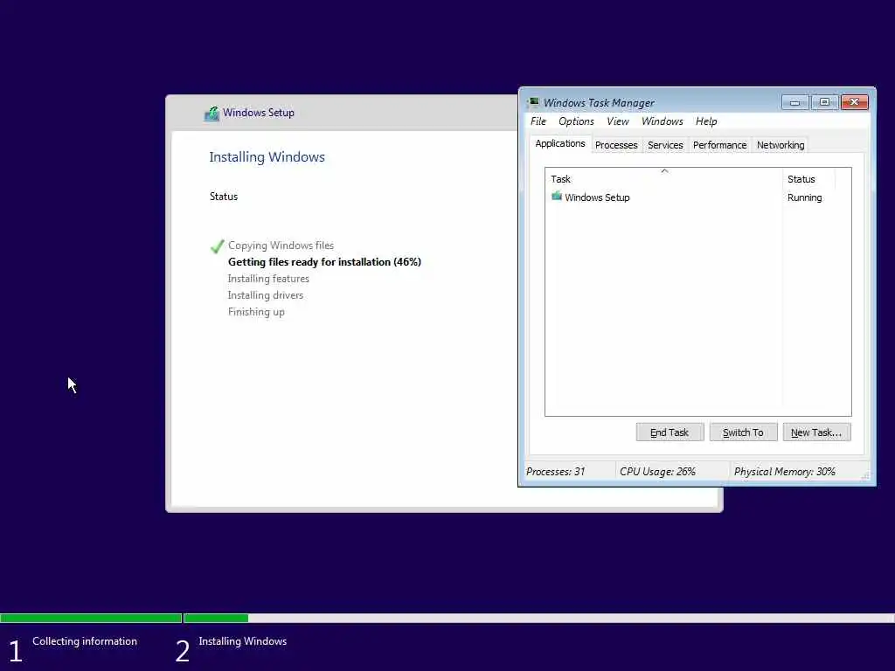
Task: Open the Windows menu in Task Manager
Action: [663, 121]
